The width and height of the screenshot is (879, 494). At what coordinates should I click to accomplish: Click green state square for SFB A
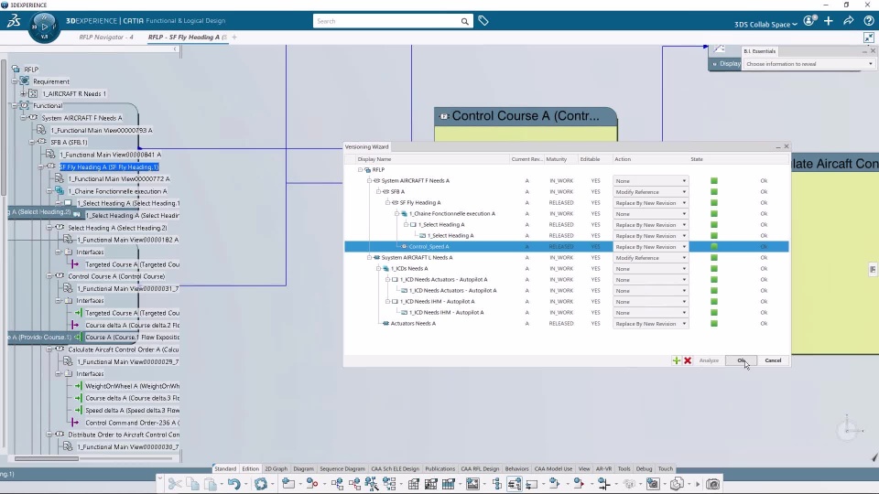click(x=713, y=192)
